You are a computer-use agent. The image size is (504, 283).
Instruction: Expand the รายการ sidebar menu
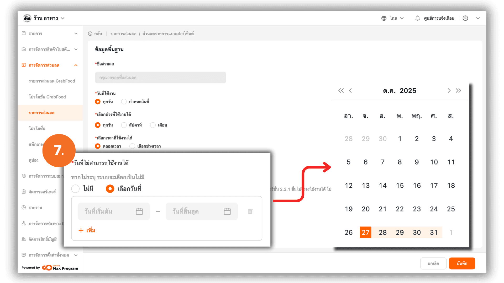coord(50,34)
